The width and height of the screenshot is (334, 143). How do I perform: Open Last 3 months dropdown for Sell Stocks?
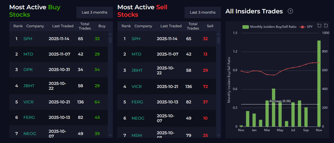(x=203, y=12)
